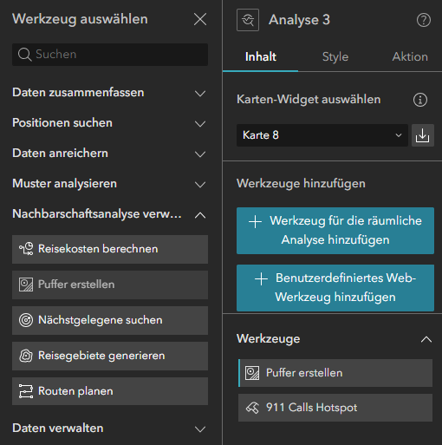Click the Werkzeuge hinzufügen label
Screen dimensions: 442x445
pyautogui.click(x=301, y=184)
